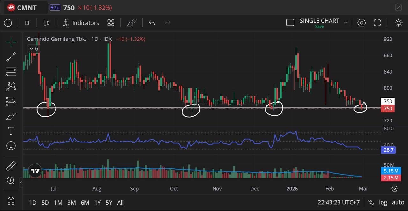This screenshot has width=408, height=211.
Task: Select the 5D time range
Action: pos(45,202)
